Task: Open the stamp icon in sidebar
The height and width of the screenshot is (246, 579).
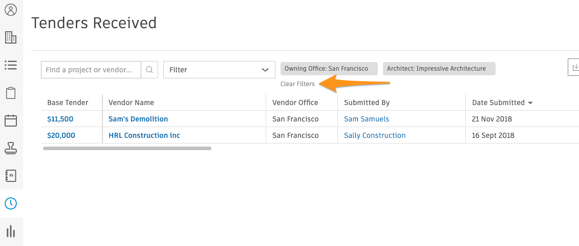Action: [x=11, y=148]
